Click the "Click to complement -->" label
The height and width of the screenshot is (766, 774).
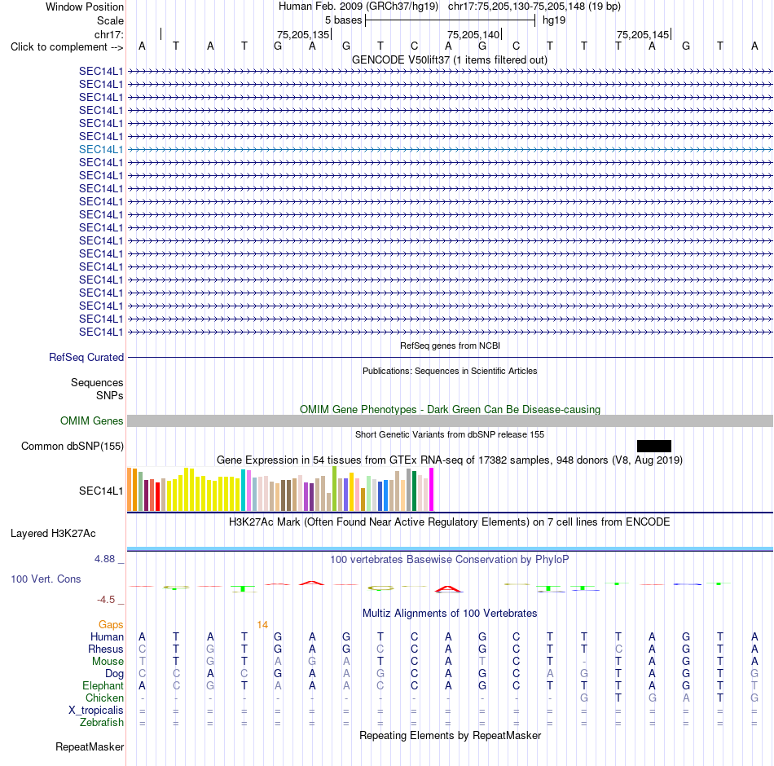click(67, 47)
